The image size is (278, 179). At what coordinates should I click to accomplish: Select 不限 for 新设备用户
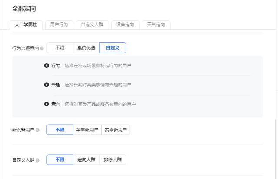point(60,130)
